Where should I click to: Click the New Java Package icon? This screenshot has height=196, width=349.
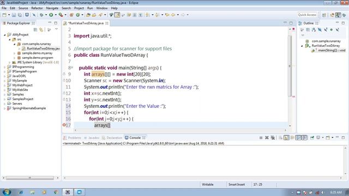click(x=71, y=15)
